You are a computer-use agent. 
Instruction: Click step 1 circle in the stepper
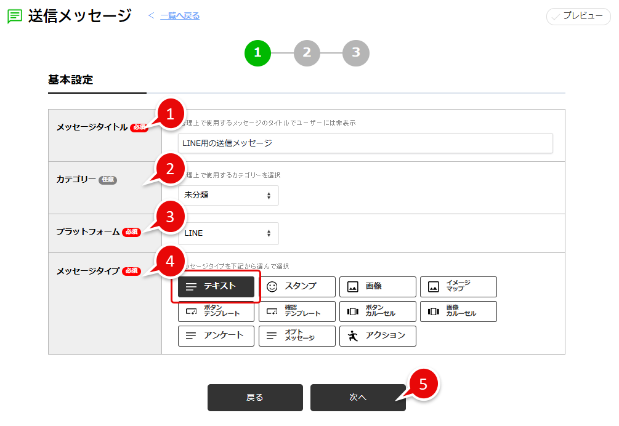pyautogui.click(x=257, y=53)
